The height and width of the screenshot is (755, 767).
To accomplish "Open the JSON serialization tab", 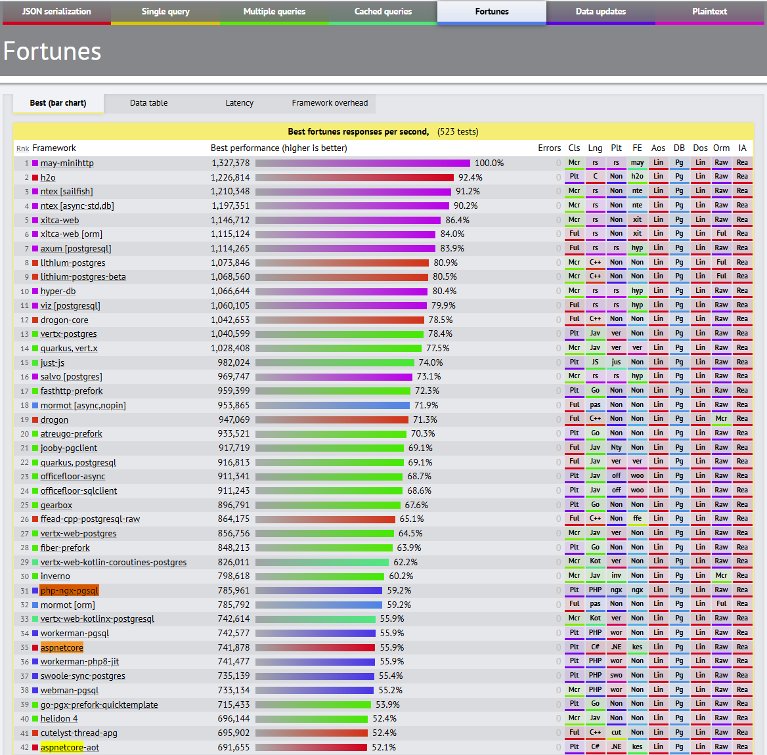I will coord(56,12).
